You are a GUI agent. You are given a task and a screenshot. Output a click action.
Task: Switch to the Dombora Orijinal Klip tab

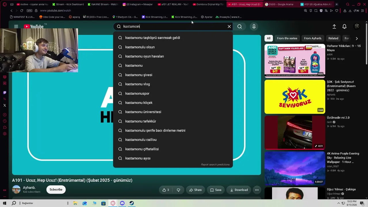(208, 4)
